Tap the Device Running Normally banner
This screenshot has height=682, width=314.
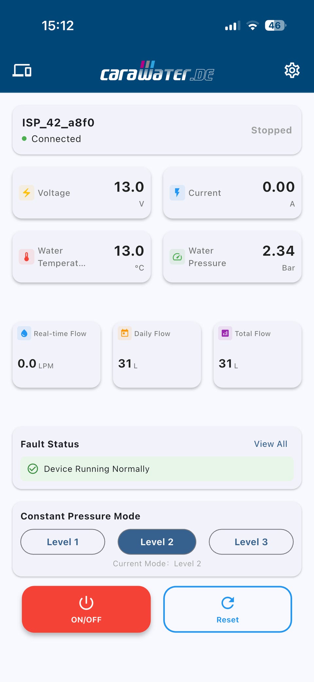pyautogui.click(x=157, y=469)
